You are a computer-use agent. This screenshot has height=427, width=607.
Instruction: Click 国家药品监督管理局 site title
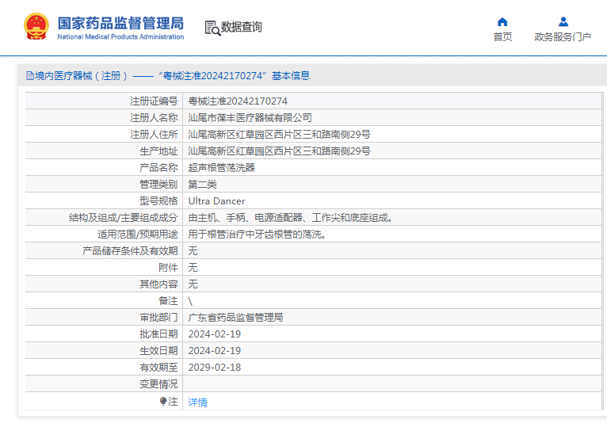120,23
